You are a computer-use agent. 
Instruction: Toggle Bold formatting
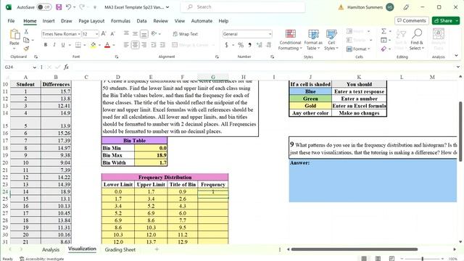click(x=46, y=45)
